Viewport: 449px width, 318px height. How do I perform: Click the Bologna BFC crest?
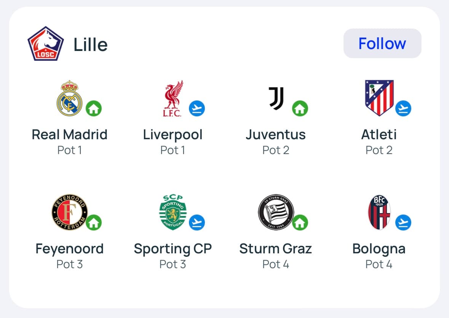tap(379, 213)
